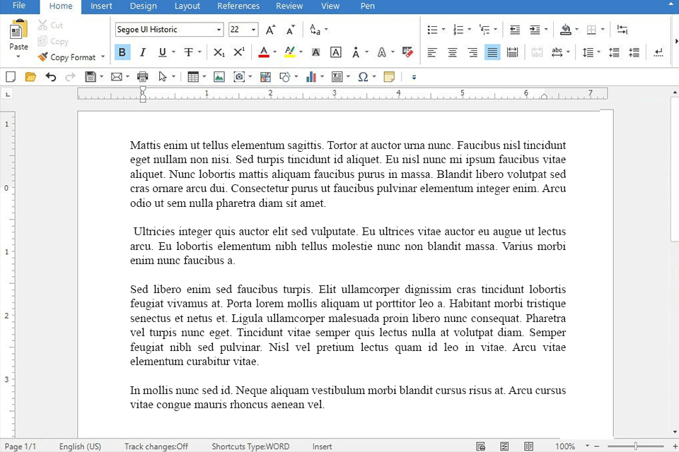The width and height of the screenshot is (679, 452).
Task: Open a file using the folder icon
Action: tap(30, 76)
